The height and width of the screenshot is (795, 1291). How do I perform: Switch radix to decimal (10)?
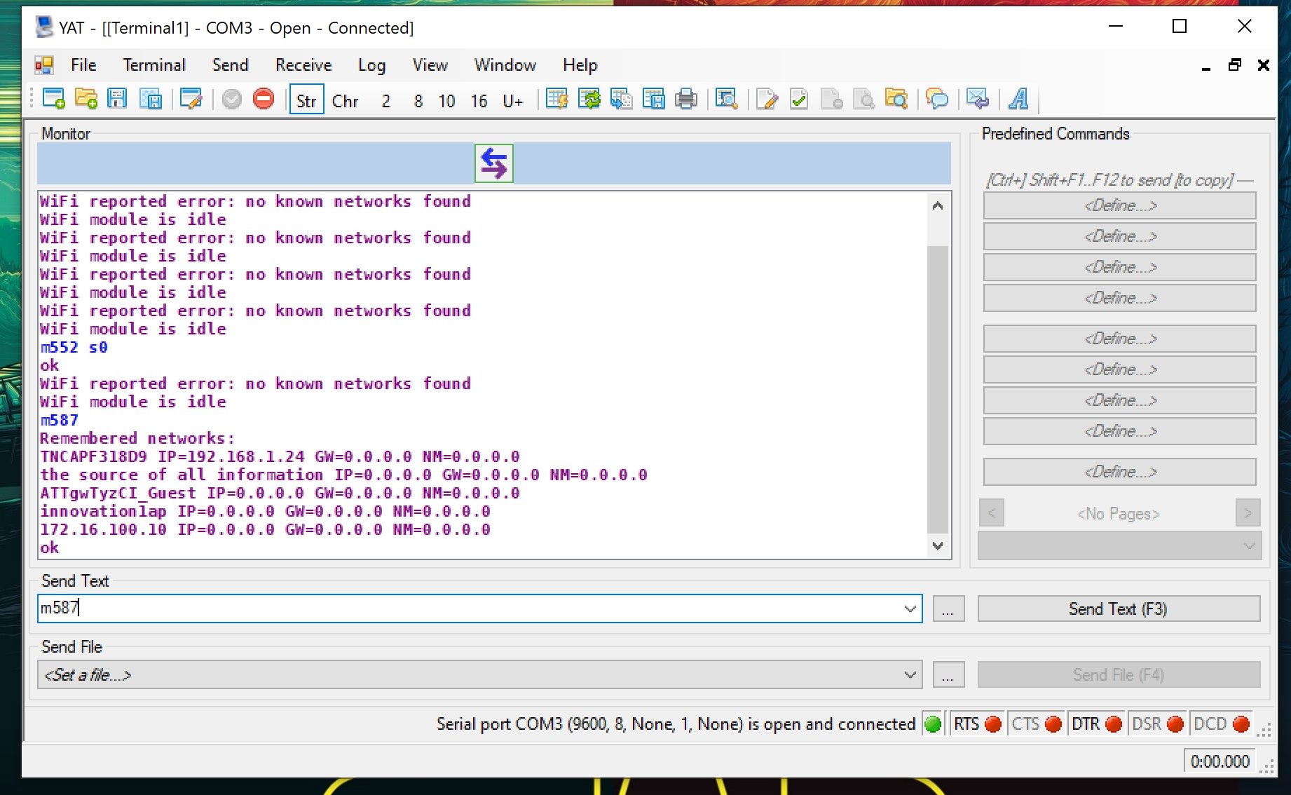click(447, 100)
